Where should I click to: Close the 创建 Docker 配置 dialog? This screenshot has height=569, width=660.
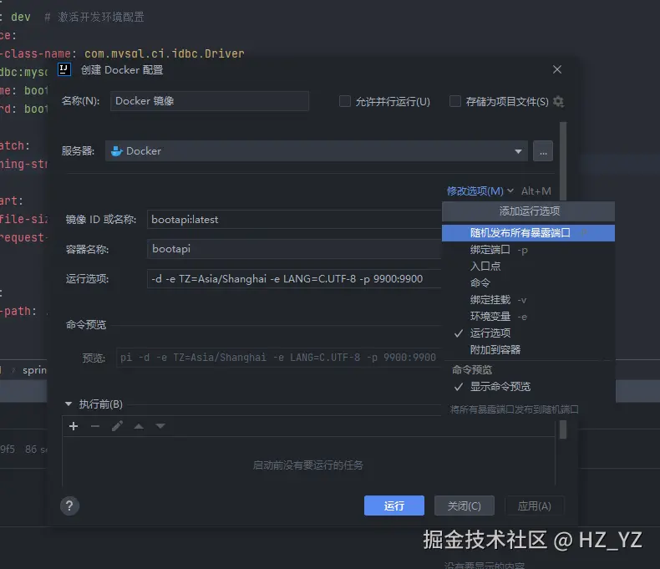[557, 69]
